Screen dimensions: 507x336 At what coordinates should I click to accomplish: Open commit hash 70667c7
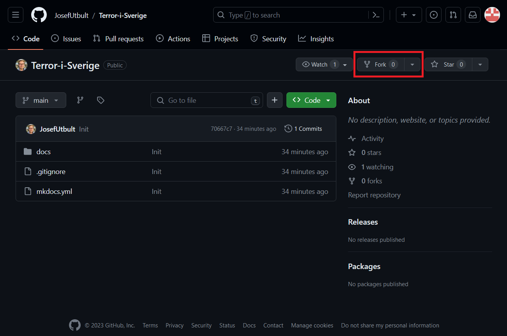[x=221, y=129]
